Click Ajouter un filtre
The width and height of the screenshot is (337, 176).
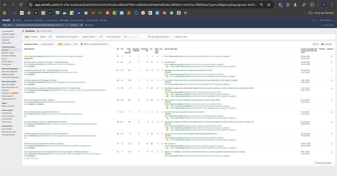coord(180,37)
